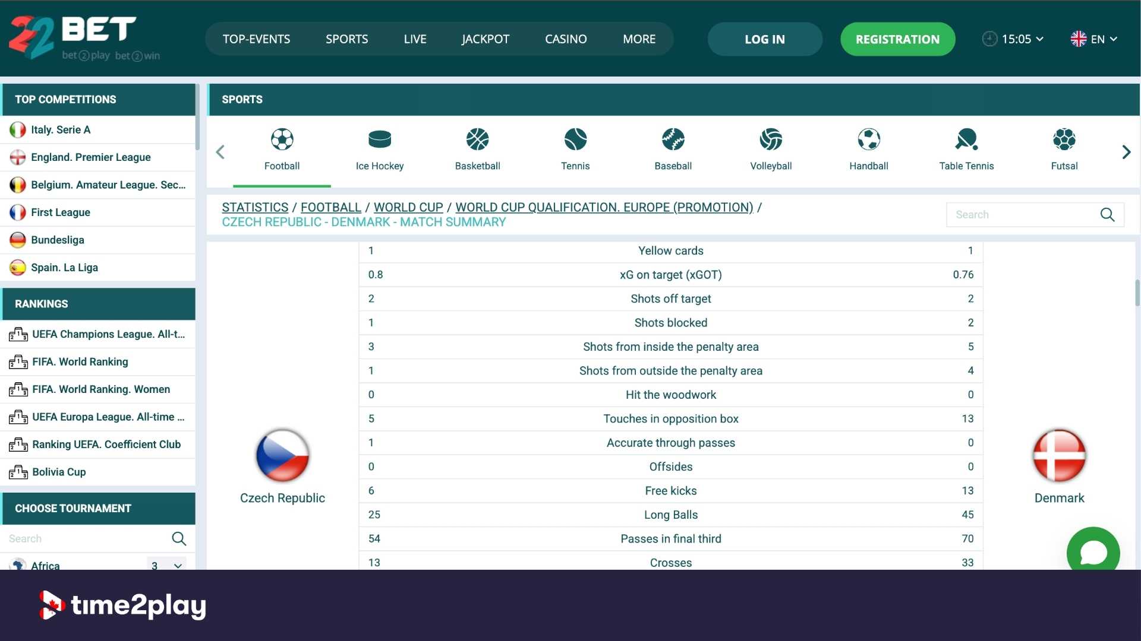Click the LOG IN button
The height and width of the screenshot is (641, 1141).
point(765,39)
